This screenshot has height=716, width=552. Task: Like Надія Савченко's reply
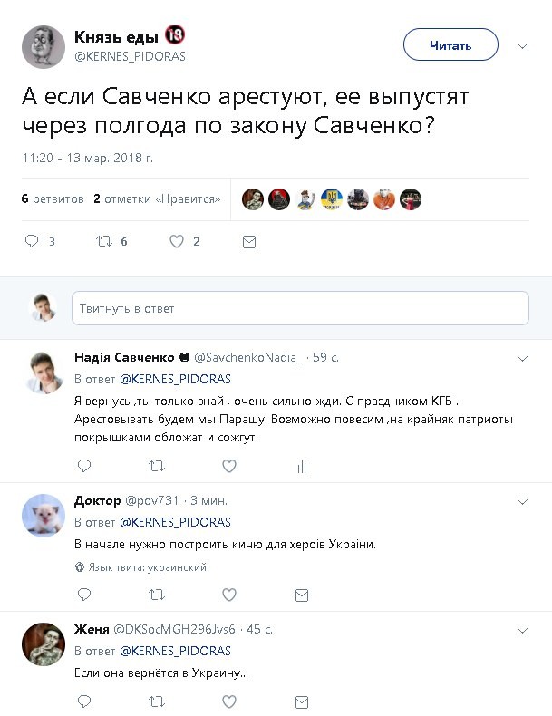point(229,466)
